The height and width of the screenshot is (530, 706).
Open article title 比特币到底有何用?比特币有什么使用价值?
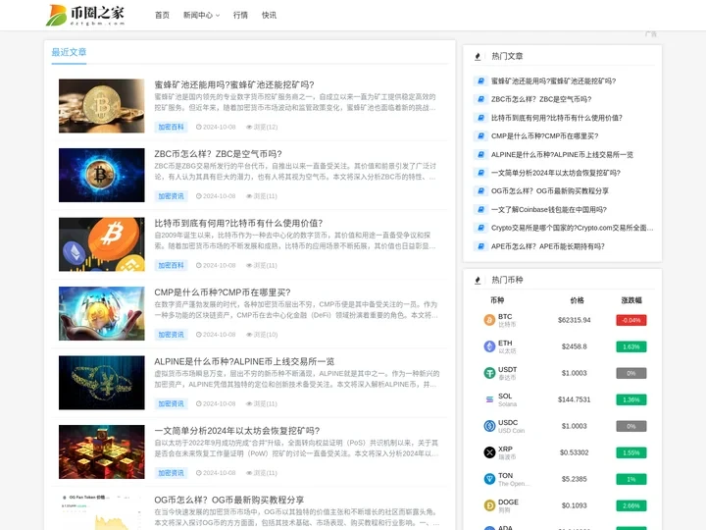[238, 223]
